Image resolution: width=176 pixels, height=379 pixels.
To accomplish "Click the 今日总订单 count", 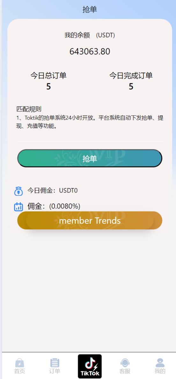I will [48, 87].
